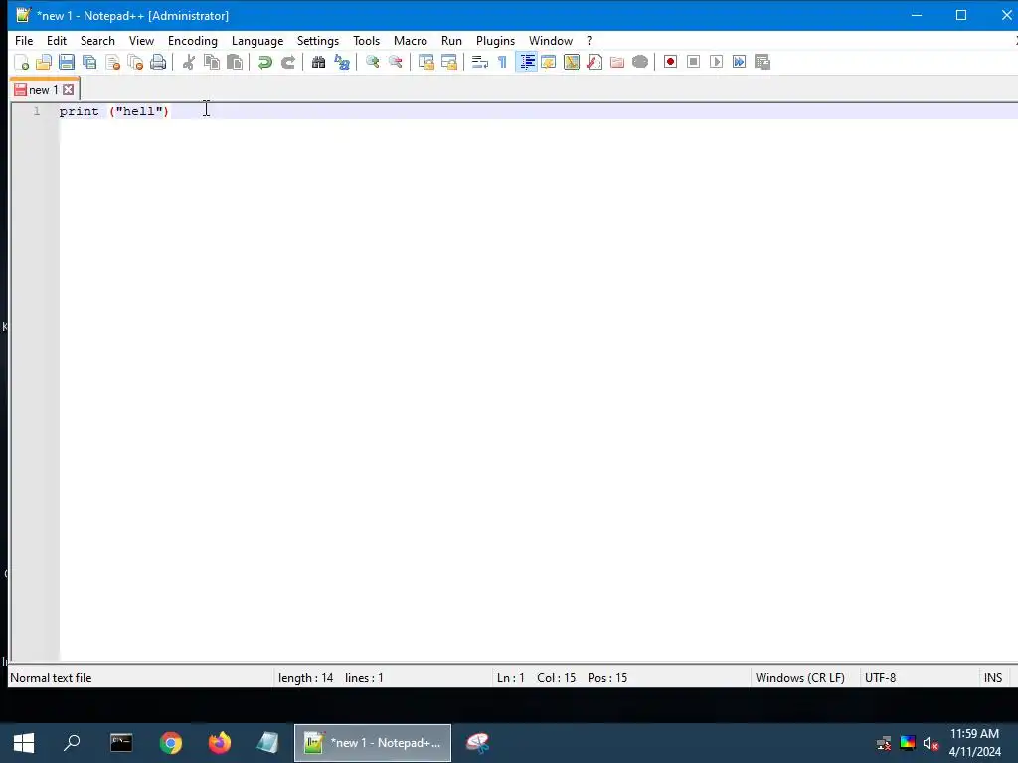The height and width of the screenshot is (763, 1018).
Task: Click line number 1 in the margin
Action: (37, 111)
